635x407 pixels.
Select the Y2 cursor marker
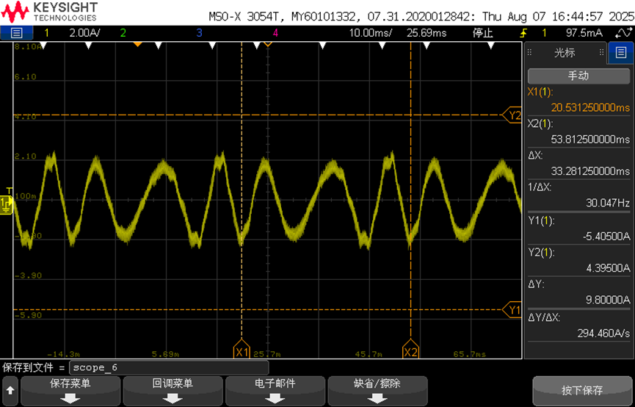pyautogui.click(x=512, y=115)
